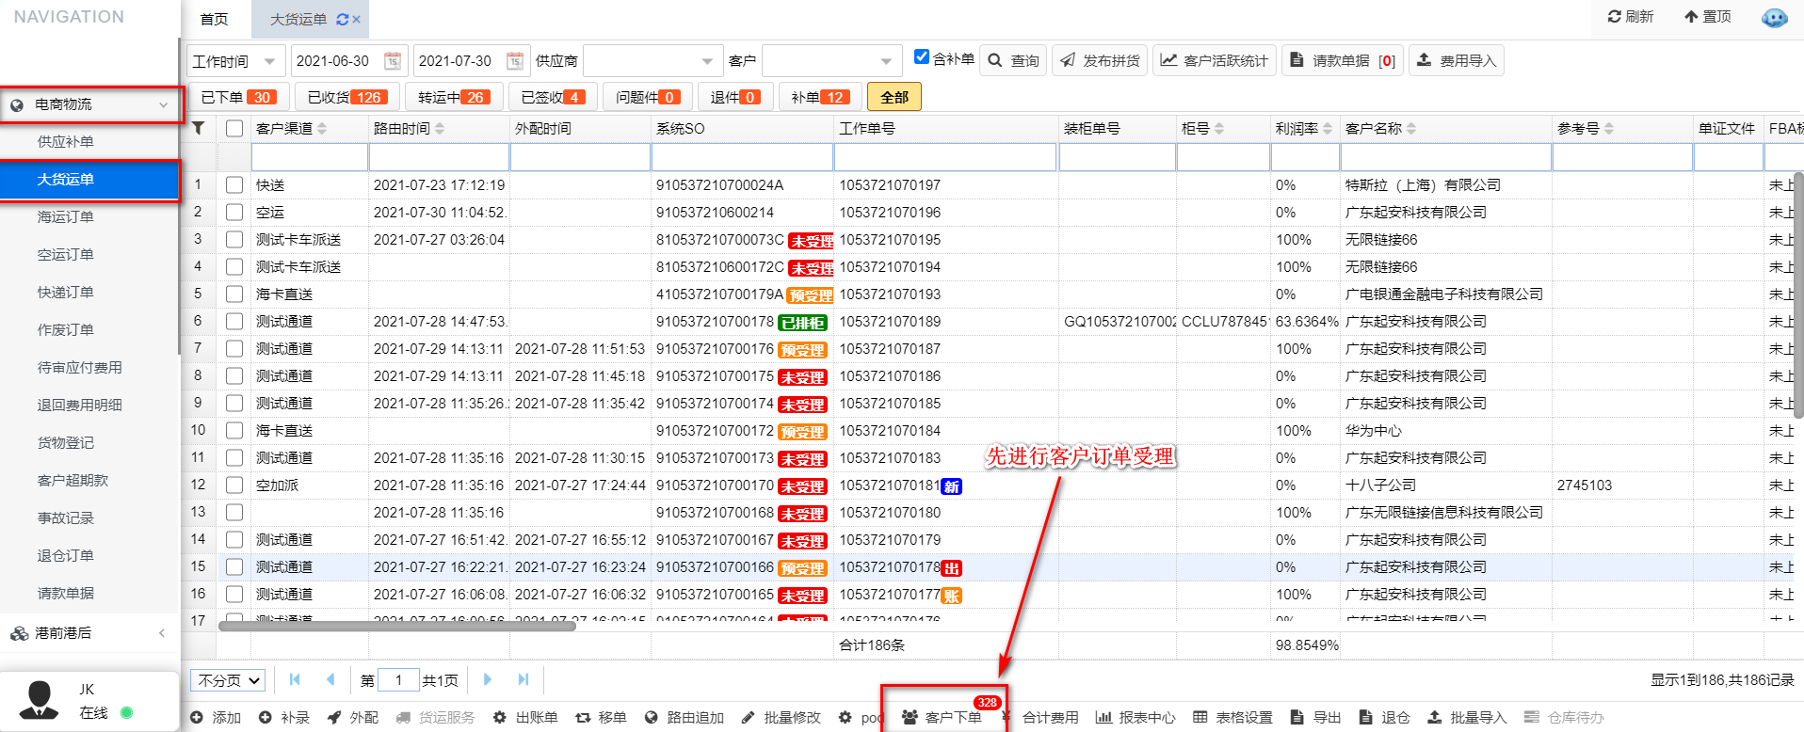Click the filter funnel icon in table header

(199, 128)
